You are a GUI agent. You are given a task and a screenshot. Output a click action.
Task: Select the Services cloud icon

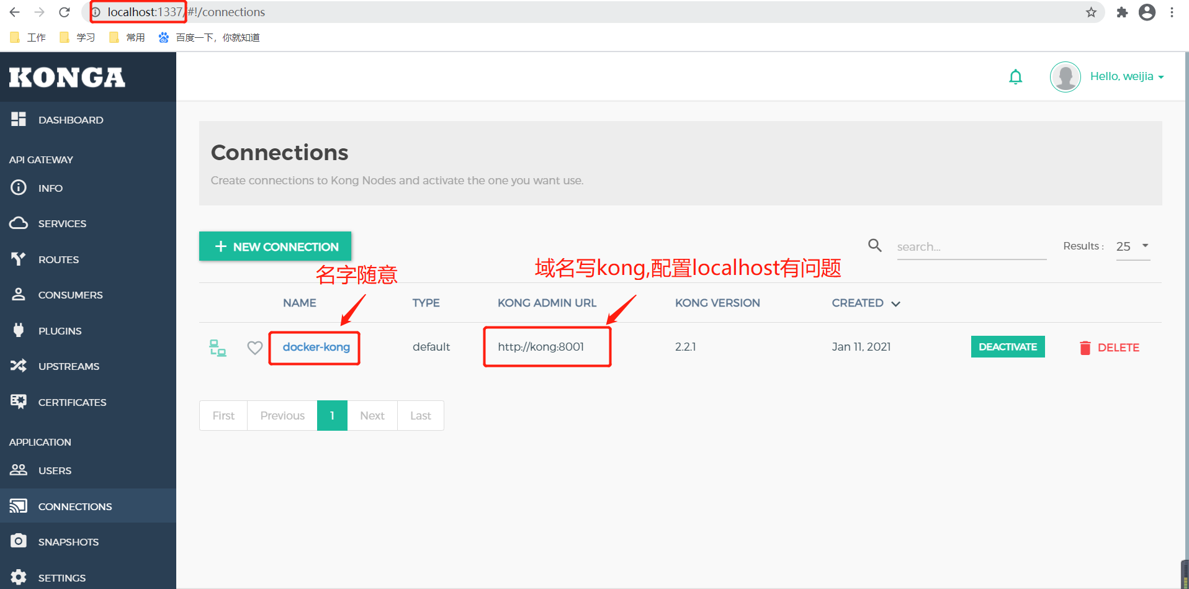[x=19, y=223]
